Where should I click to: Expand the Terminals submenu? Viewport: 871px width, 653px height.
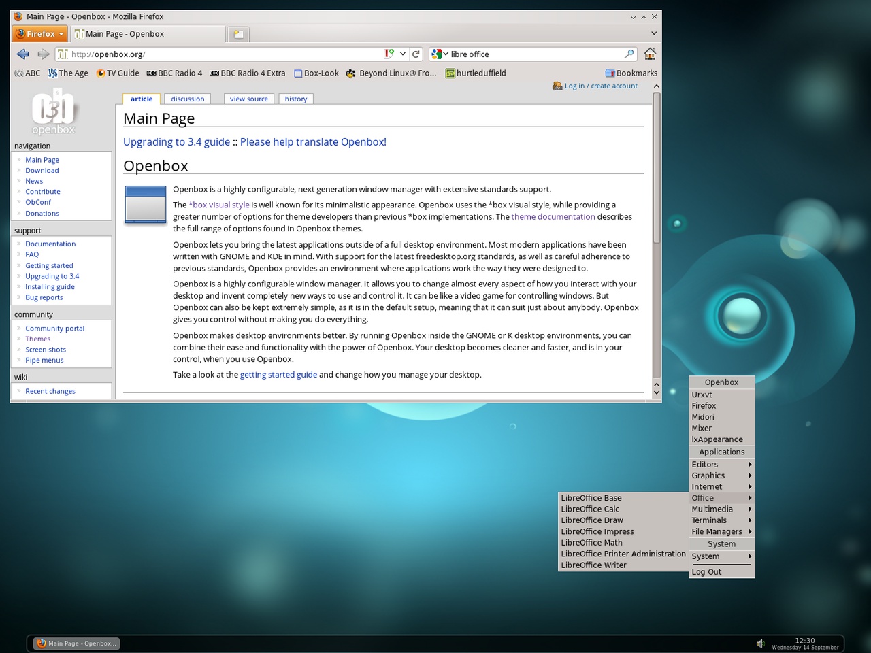(x=722, y=520)
